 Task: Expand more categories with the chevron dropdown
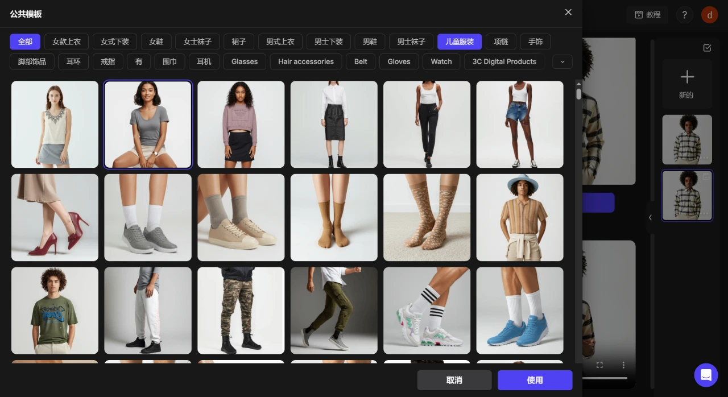point(562,61)
